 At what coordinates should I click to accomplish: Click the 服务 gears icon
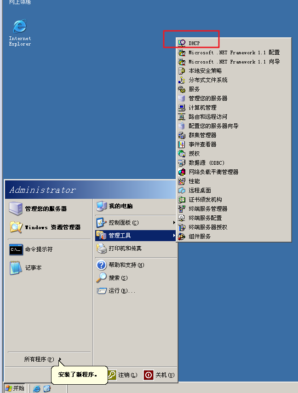(182, 89)
